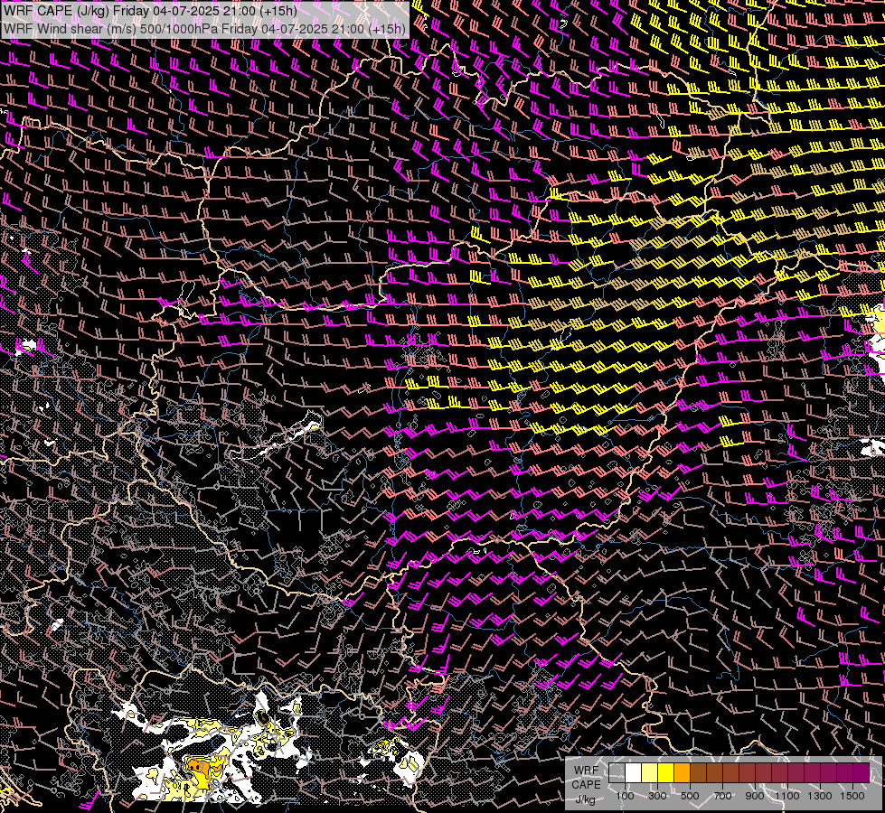Click the legend value 900
The width and height of the screenshot is (885, 813).
755,796
